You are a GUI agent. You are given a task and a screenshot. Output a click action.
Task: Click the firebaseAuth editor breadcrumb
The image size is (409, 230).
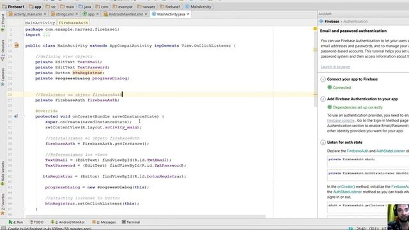pyautogui.click(x=73, y=23)
